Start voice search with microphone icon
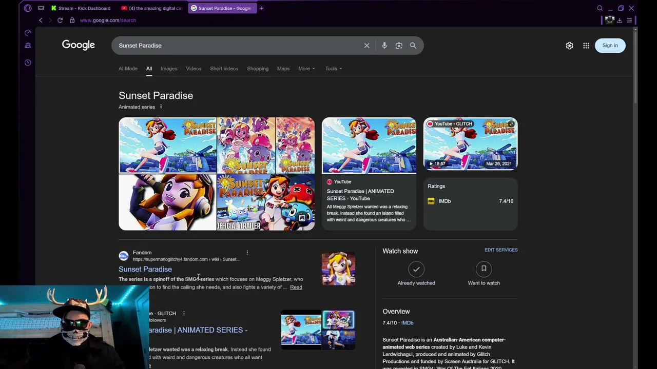Image resolution: width=657 pixels, height=369 pixels. pos(384,46)
